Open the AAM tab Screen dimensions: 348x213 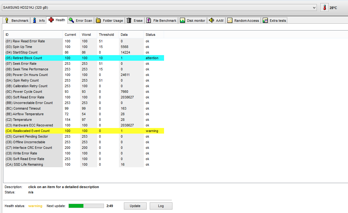216,21
